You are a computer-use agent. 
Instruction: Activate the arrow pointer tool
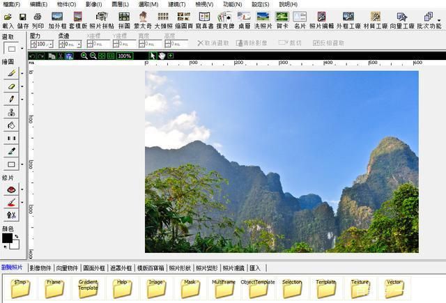pyautogui.click(x=153, y=56)
